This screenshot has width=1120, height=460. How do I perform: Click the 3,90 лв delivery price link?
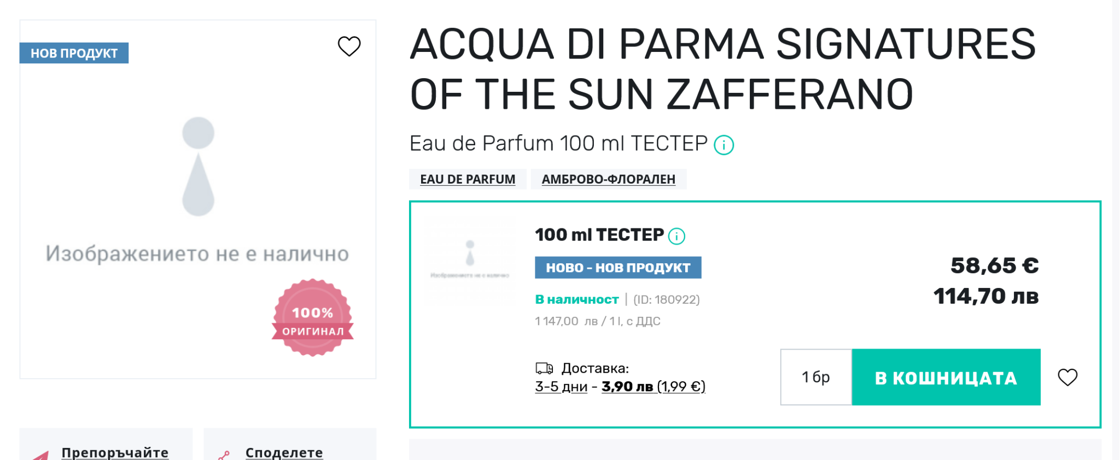[x=627, y=387]
